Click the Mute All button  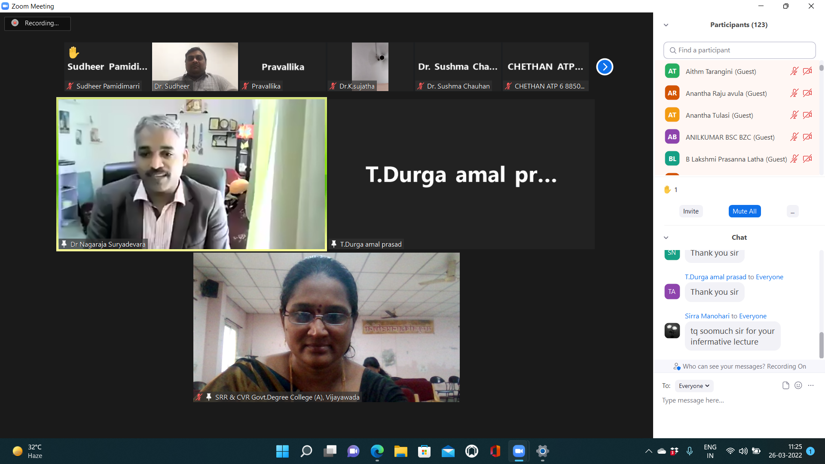pyautogui.click(x=744, y=211)
